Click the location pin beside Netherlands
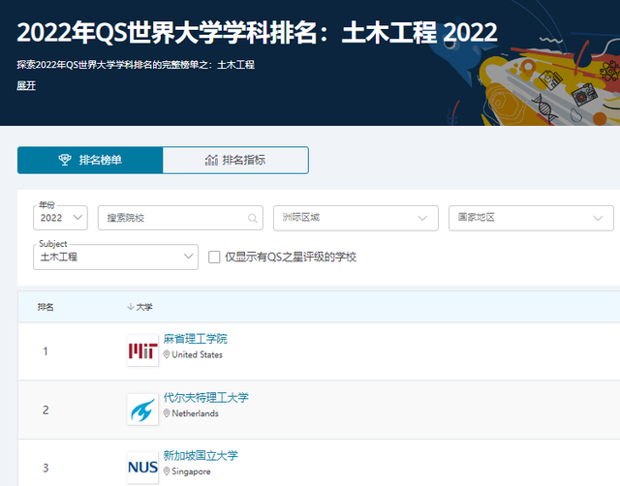620x486 pixels. tap(167, 413)
